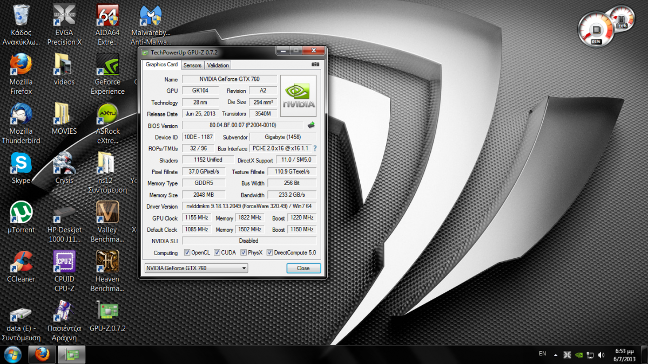
Task: Select the CPUID CPU-Z desktop icon
Action: pyautogui.click(x=64, y=272)
